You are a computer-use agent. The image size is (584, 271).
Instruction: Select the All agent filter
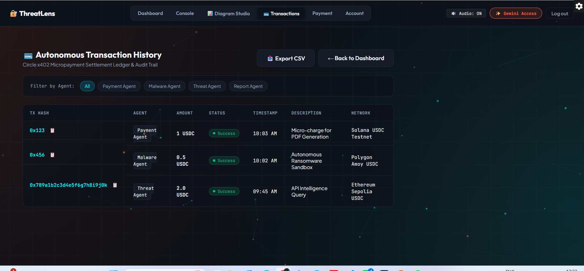pyautogui.click(x=87, y=86)
